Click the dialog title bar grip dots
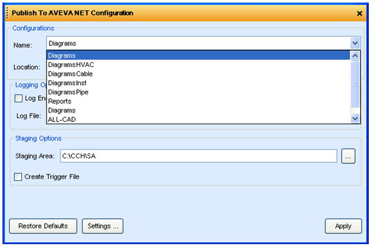 pyautogui.click(x=7, y=13)
